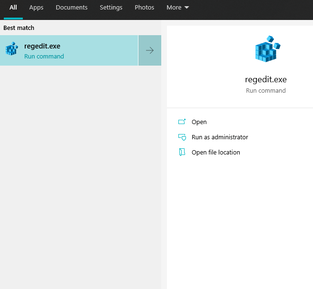Switch to the Apps search tab
Screen dimensions: 313x289
coord(36,8)
